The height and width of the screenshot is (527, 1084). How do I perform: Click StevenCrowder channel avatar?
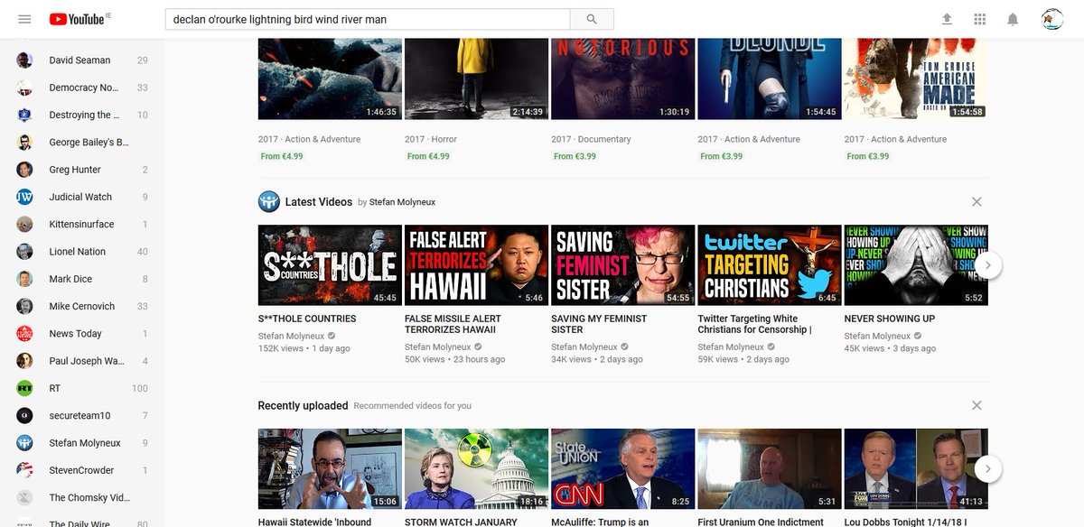tap(25, 470)
